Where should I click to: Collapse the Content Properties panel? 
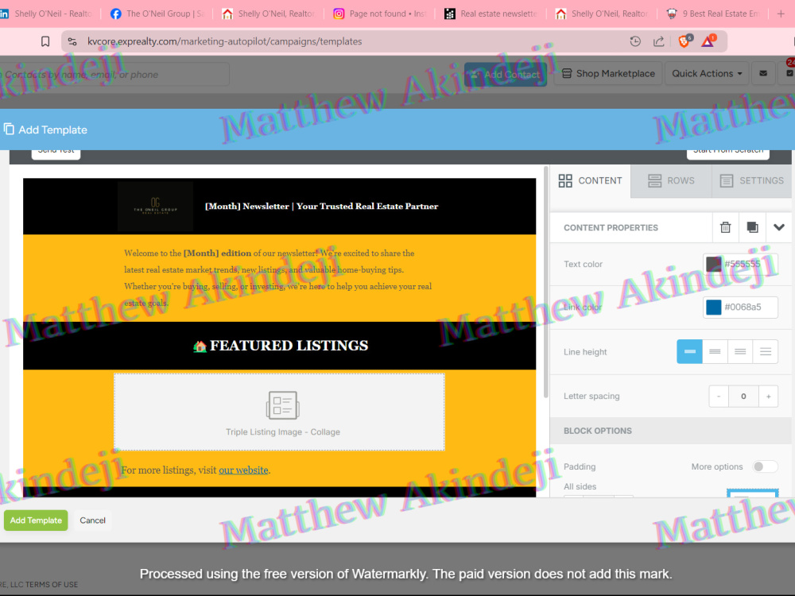[779, 227]
